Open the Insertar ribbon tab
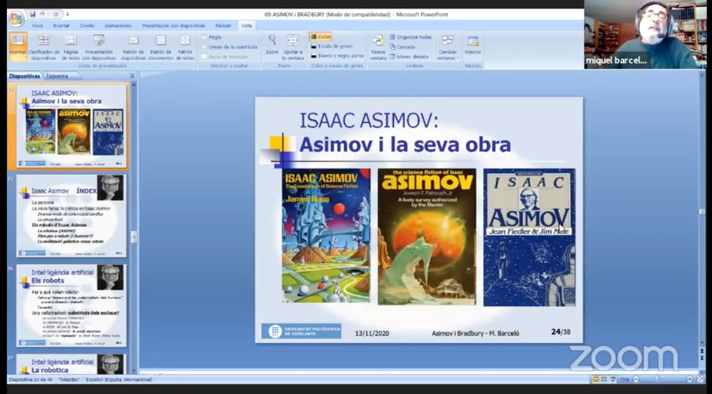 pyautogui.click(x=61, y=26)
